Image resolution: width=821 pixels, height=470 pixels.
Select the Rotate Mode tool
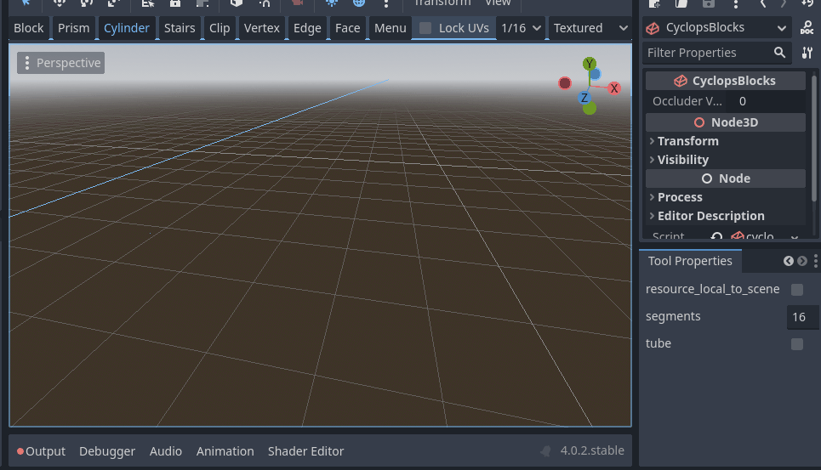click(x=87, y=3)
